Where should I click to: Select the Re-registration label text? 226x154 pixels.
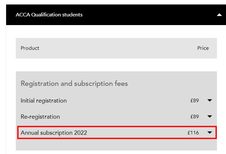pyautogui.click(x=40, y=116)
